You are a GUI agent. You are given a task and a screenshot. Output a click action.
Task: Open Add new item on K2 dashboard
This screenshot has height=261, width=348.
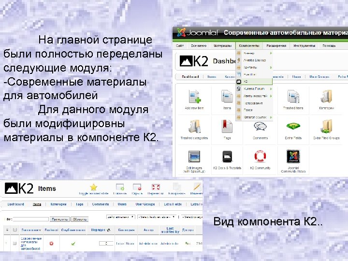coord(194,99)
